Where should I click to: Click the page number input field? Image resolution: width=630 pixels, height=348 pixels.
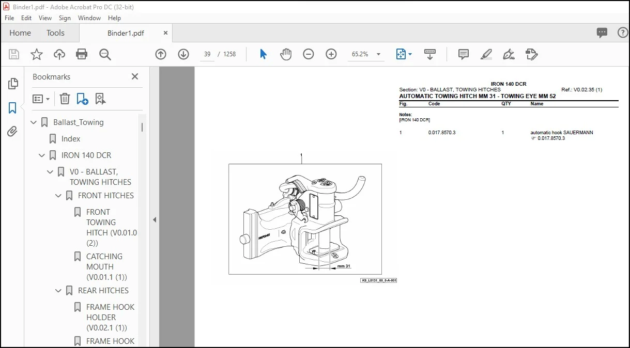point(207,54)
